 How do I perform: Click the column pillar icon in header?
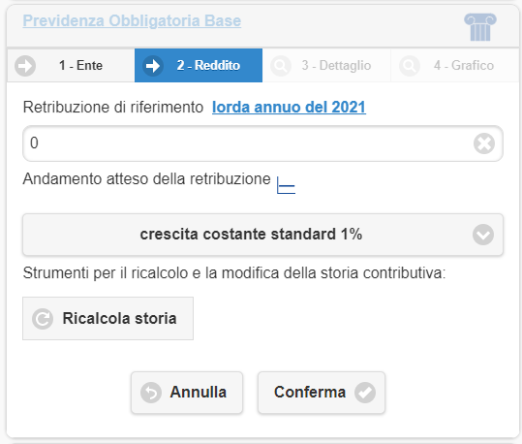coord(480,27)
